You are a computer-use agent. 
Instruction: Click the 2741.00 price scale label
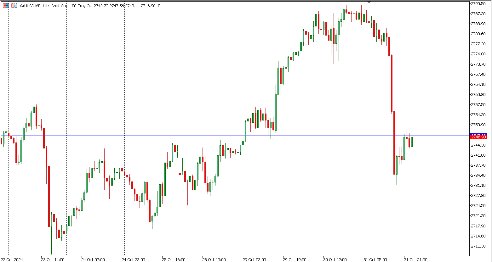coord(478,155)
